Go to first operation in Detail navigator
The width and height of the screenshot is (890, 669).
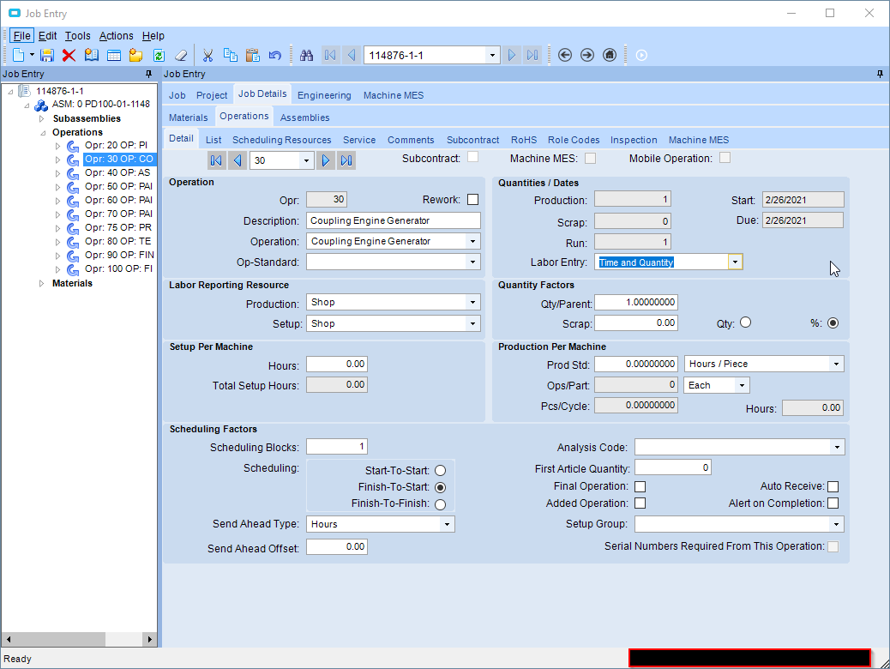216,160
